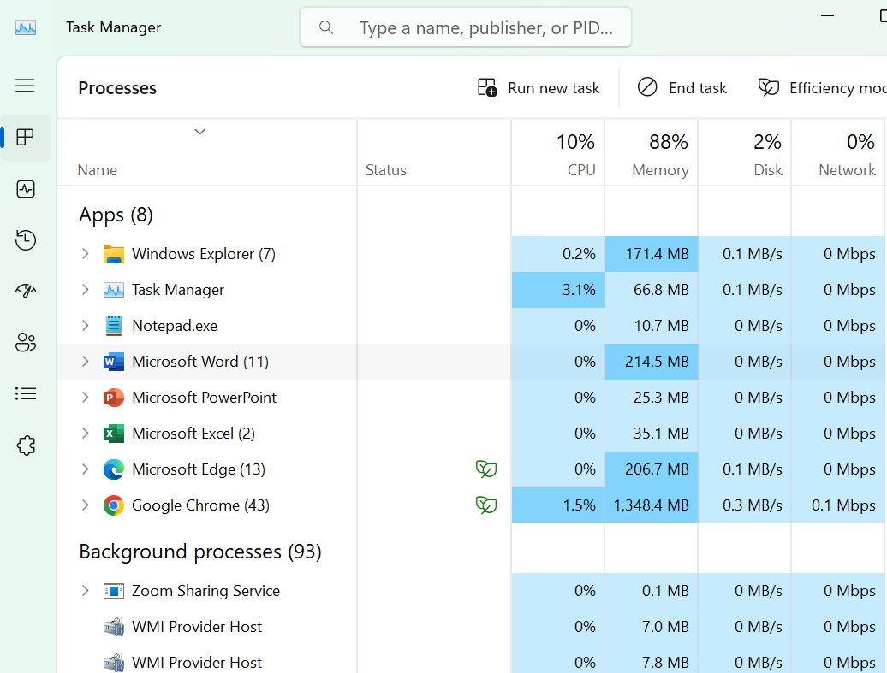Click the Microsoft Edge icon
Screen dimensions: 887x673
click(x=114, y=469)
